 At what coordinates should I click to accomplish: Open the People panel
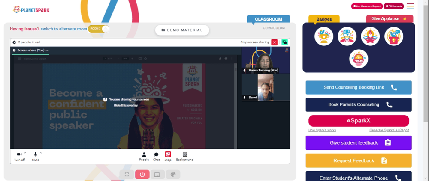pyautogui.click(x=144, y=157)
